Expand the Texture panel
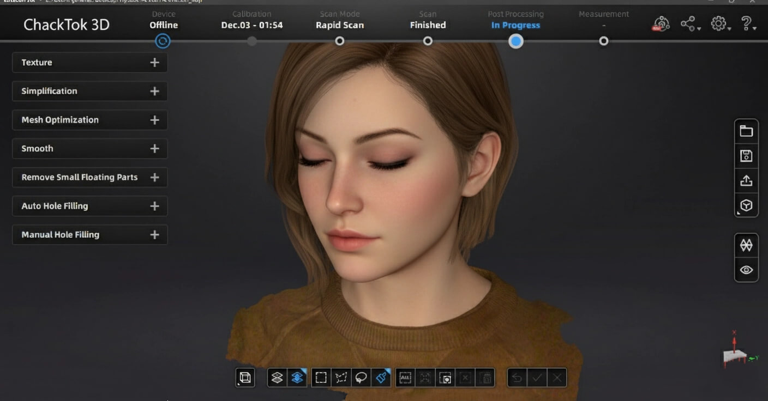 (x=89, y=63)
